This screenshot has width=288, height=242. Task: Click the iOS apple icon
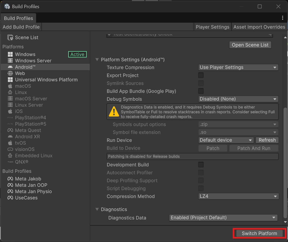[x=10, y=111]
